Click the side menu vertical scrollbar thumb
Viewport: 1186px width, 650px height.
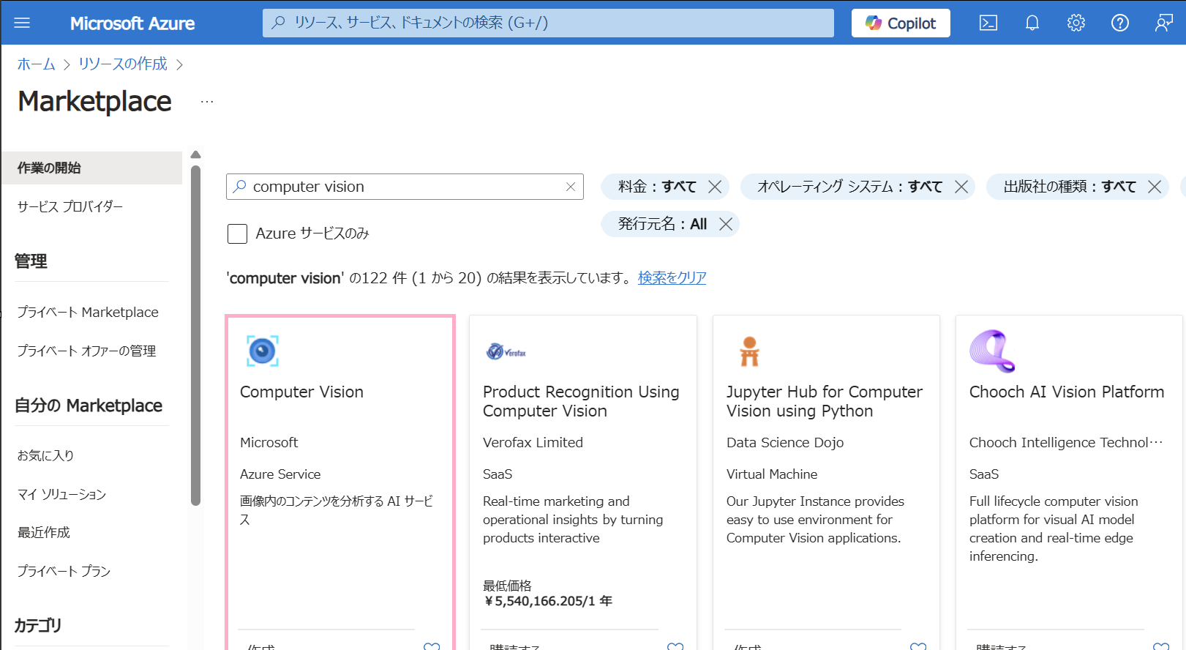click(195, 336)
